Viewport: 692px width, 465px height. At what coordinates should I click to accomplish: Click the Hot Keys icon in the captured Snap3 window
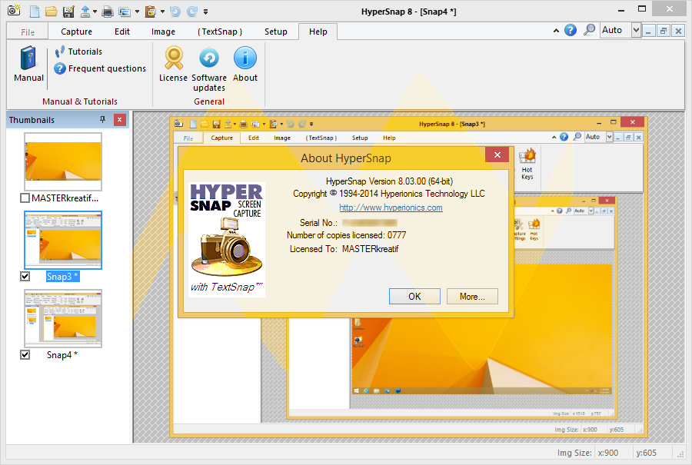527,164
